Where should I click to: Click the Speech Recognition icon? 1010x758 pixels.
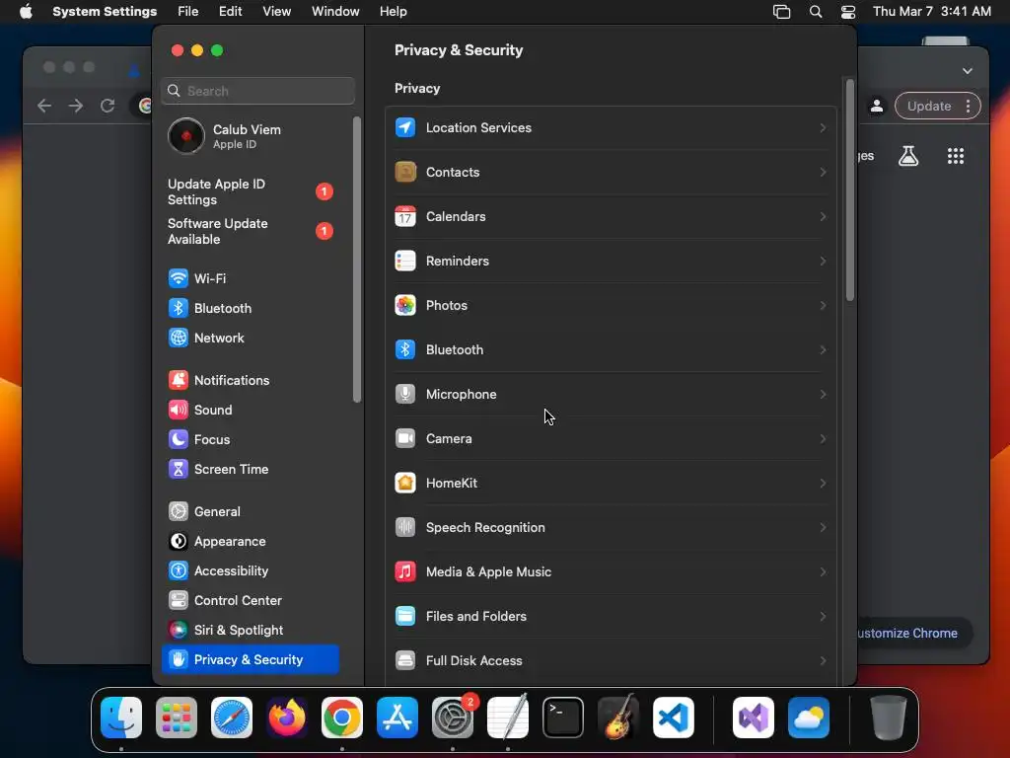(x=405, y=527)
